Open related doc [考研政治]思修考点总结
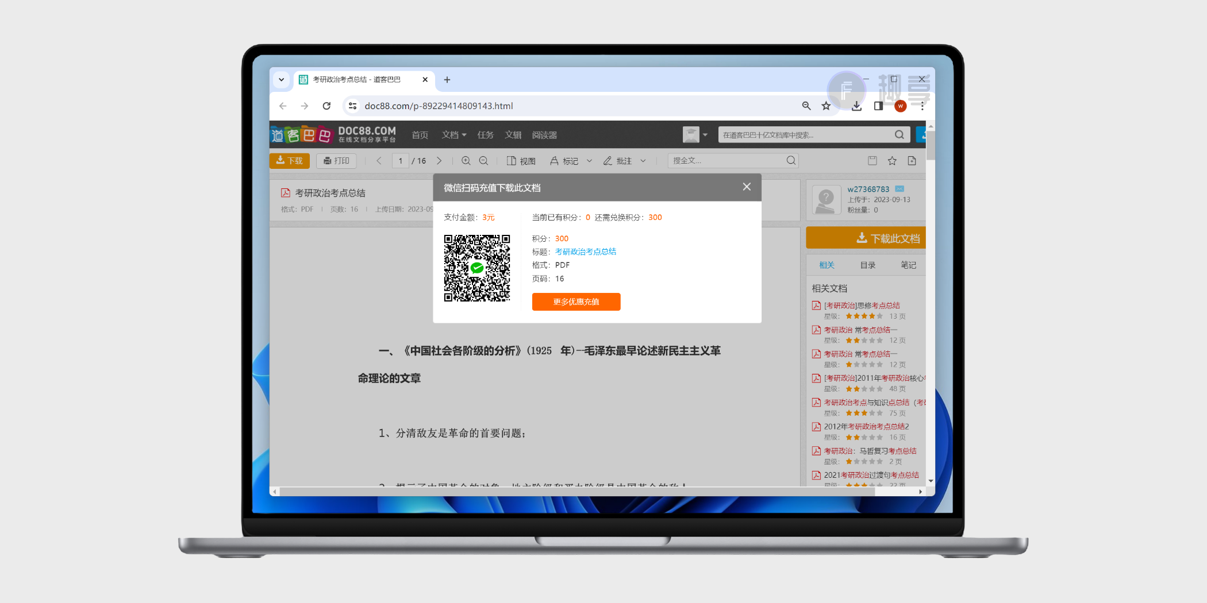Image resolution: width=1207 pixels, height=603 pixels. (x=862, y=306)
